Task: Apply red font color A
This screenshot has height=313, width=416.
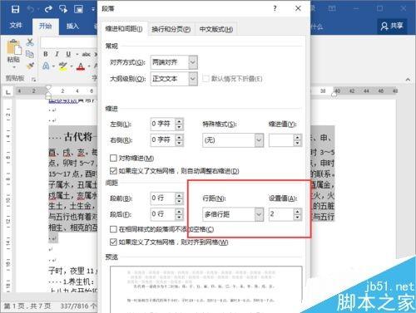Action: click(x=81, y=66)
